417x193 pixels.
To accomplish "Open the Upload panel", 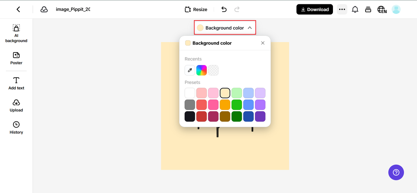I will pos(16,105).
